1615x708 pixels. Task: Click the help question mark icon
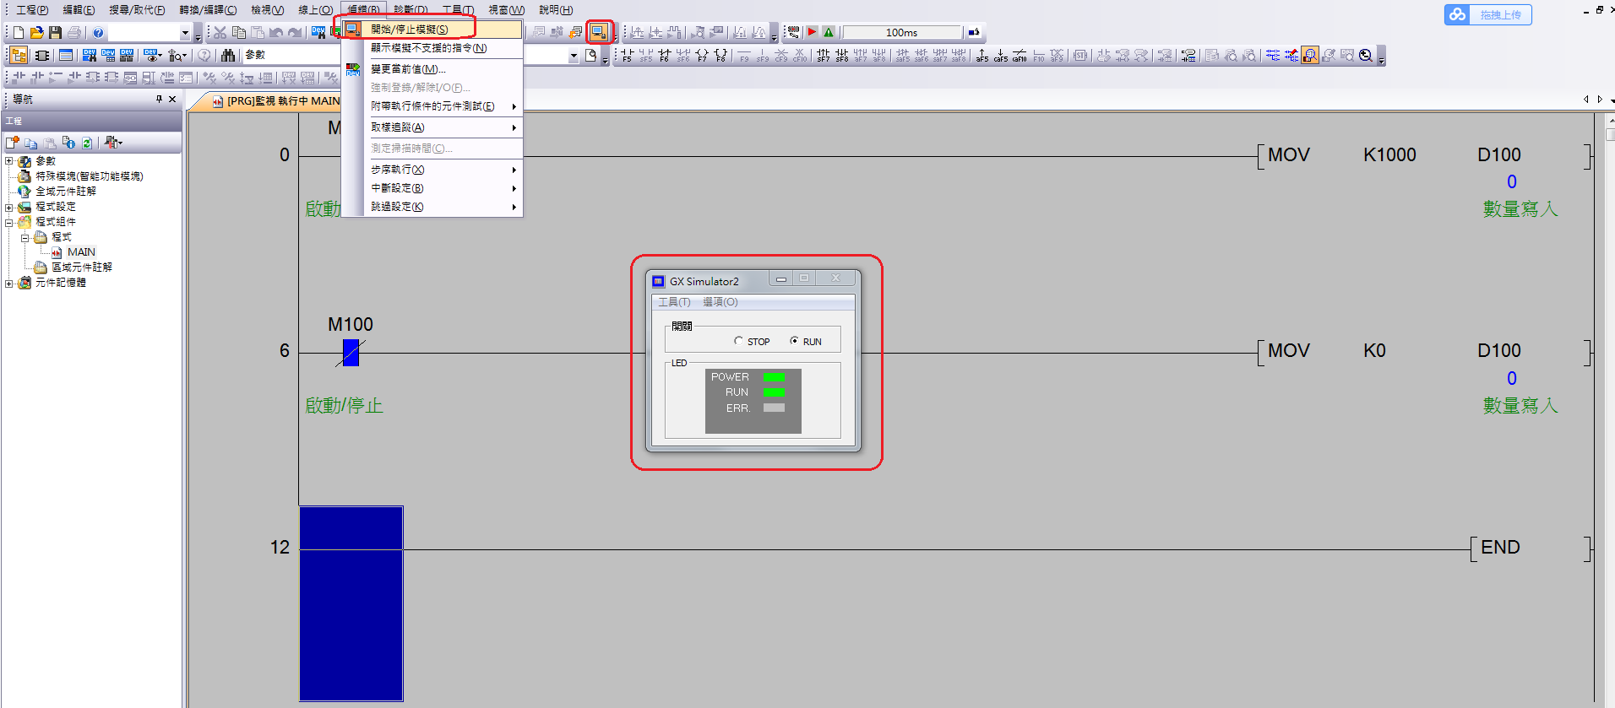coord(98,33)
